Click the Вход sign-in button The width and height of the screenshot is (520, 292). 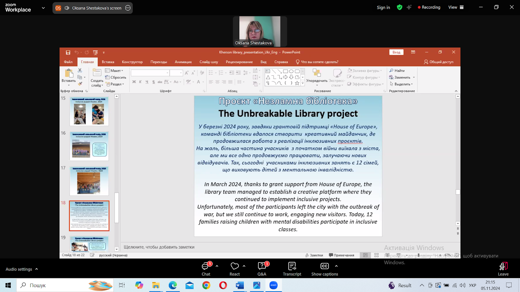click(x=396, y=52)
